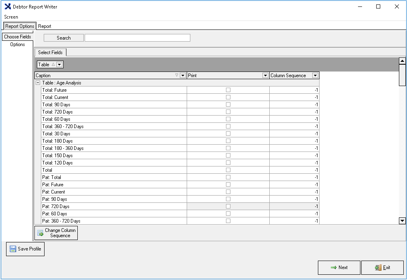Click the Search button
The image size is (407, 280).
coord(64,38)
